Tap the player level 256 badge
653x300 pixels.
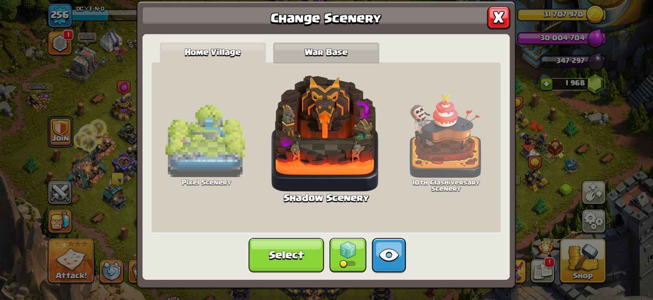[60, 15]
